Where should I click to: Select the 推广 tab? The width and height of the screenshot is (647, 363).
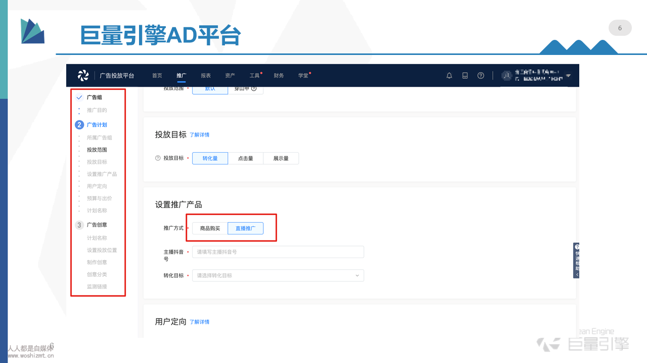point(181,76)
